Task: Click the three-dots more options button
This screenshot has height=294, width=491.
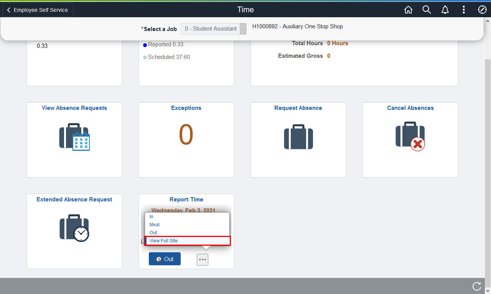Action: (203, 260)
